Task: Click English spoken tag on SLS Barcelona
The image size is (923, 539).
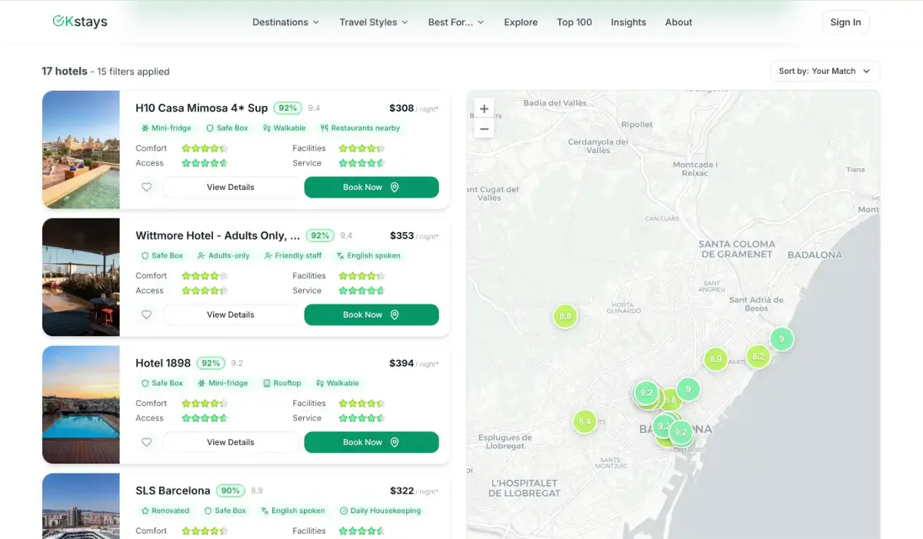Action: pyautogui.click(x=292, y=511)
